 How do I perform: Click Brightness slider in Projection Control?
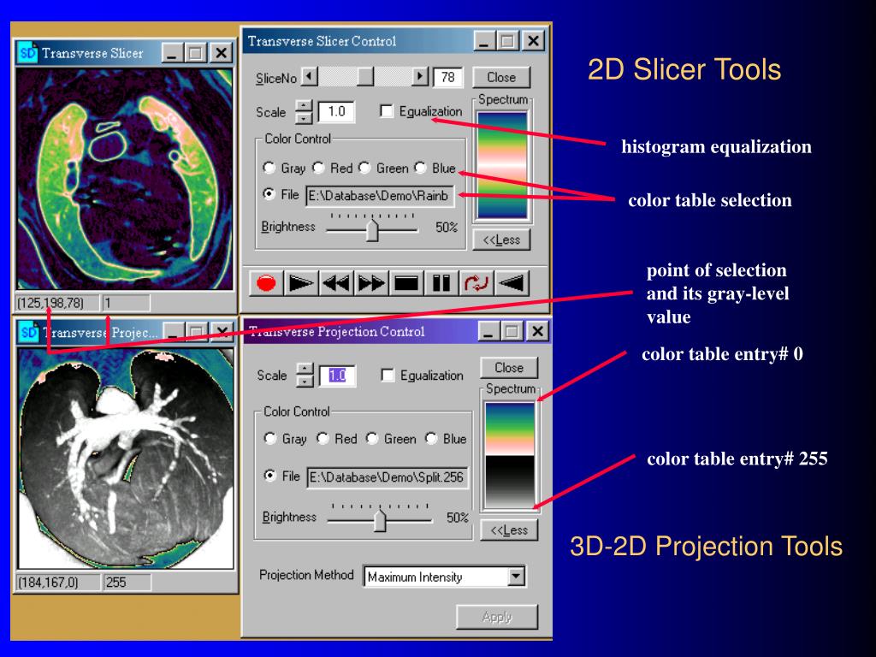click(380, 519)
